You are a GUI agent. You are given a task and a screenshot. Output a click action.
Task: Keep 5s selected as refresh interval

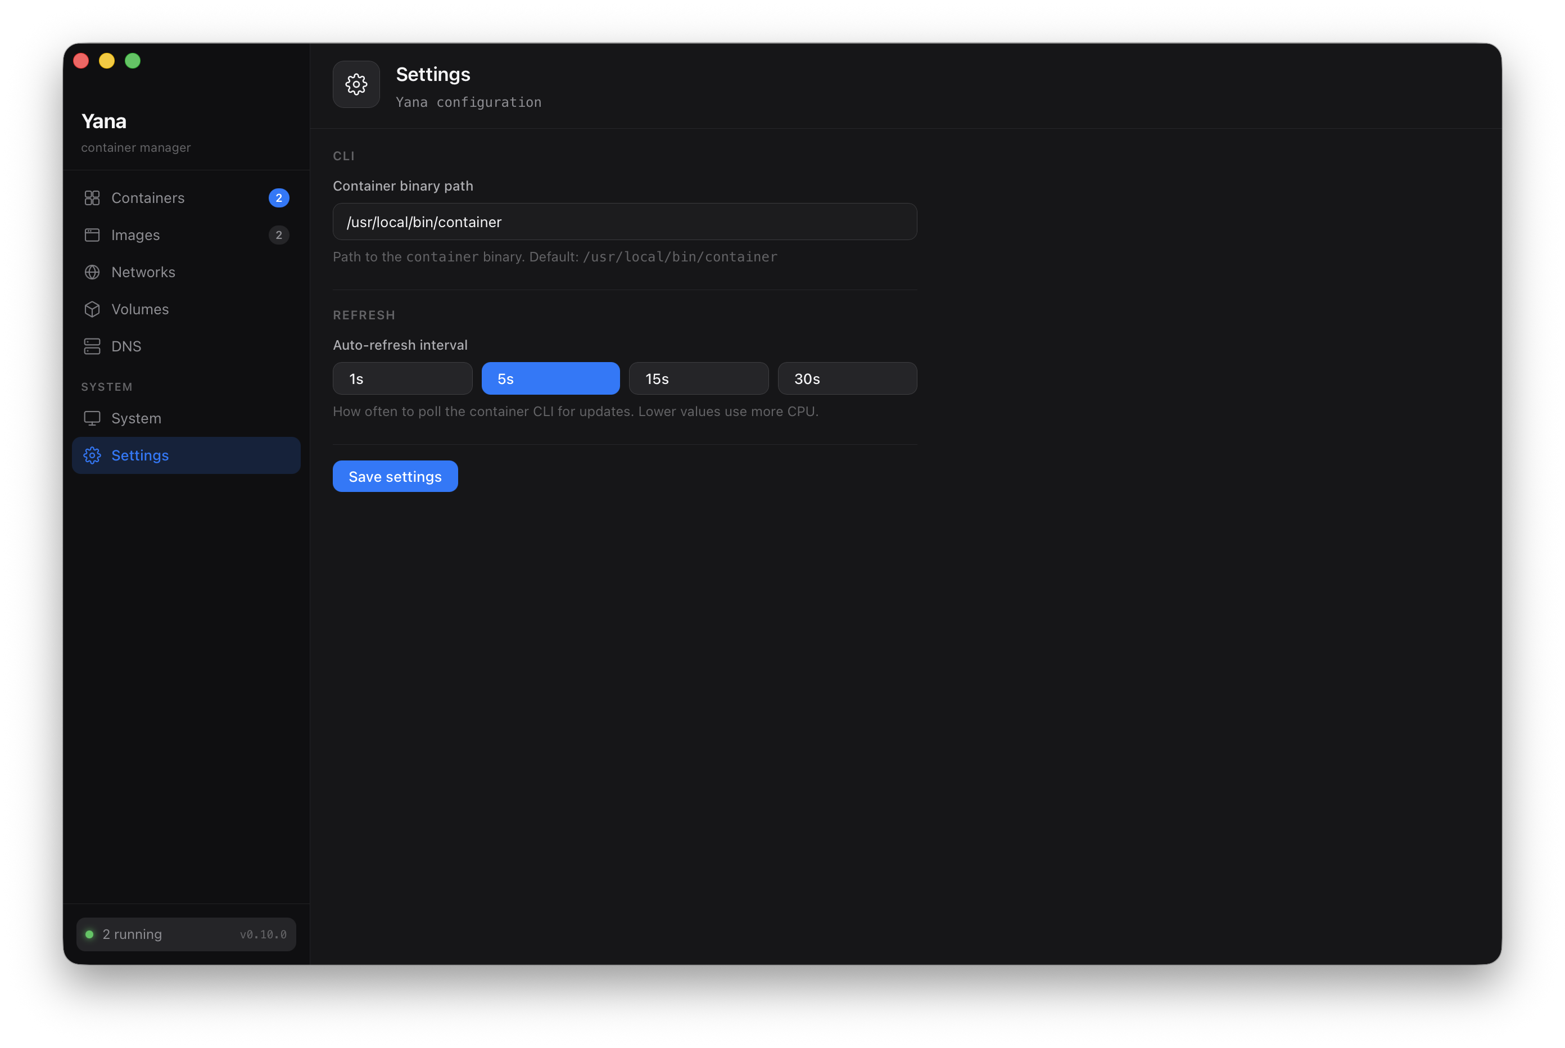point(550,378)
